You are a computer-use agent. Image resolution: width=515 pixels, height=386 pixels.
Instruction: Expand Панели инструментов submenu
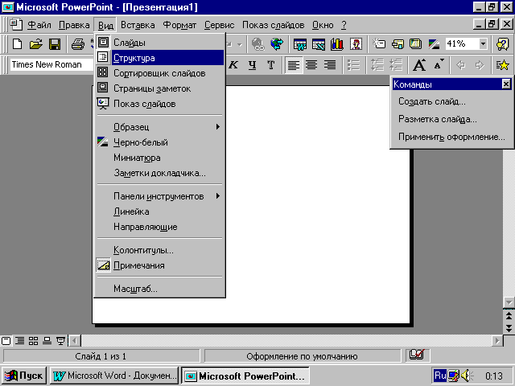[x=159, y=196]
